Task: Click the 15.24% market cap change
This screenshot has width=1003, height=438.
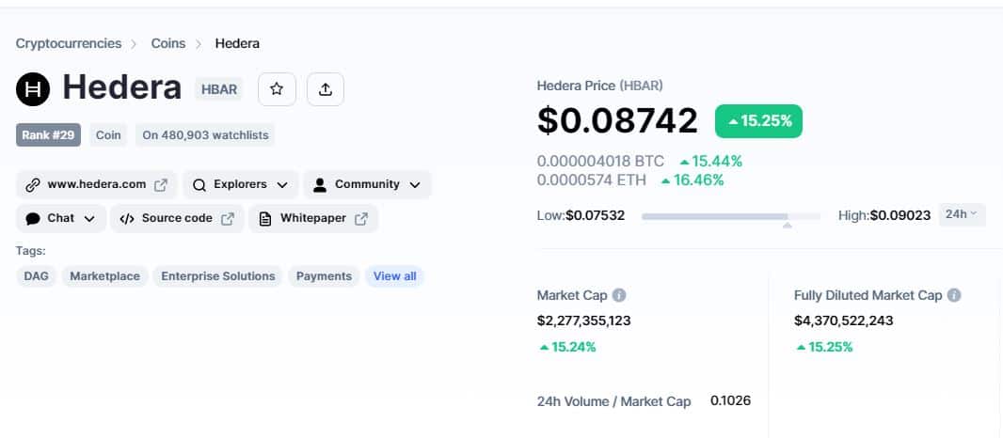Action: tap(567, 347)
